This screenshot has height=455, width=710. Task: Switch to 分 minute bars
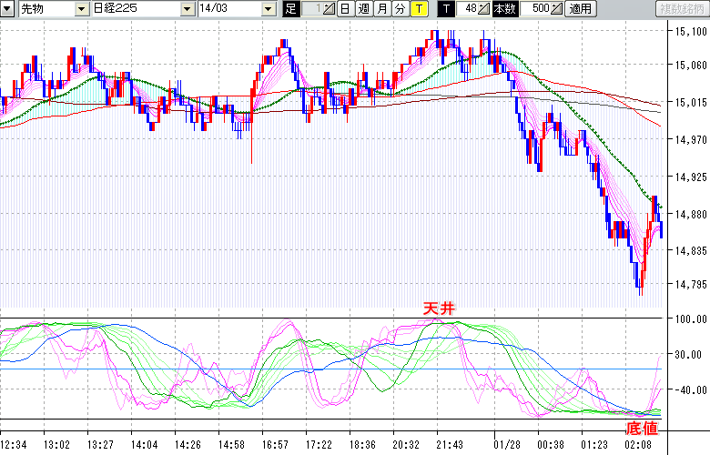coord(400,9)
